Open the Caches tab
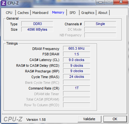Screen dimensions: 129x124 click(23, 13)
